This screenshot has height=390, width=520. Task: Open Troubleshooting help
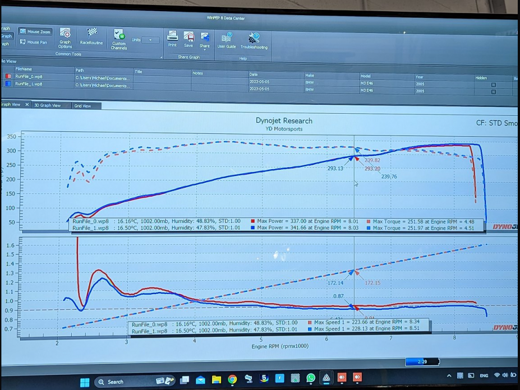point(254,41)
